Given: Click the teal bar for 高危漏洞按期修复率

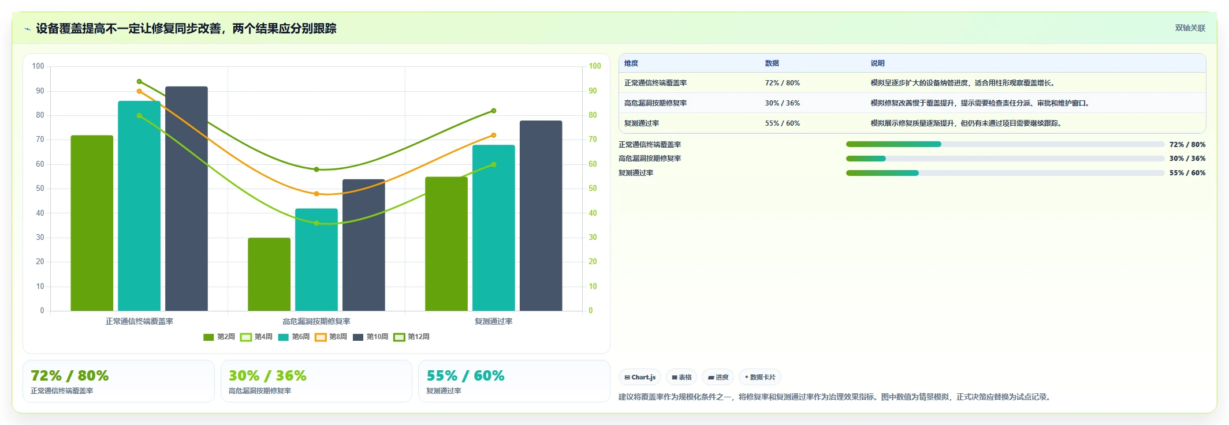Looking at the screenshot, I should pyautogui.click(x=316, y=259).
